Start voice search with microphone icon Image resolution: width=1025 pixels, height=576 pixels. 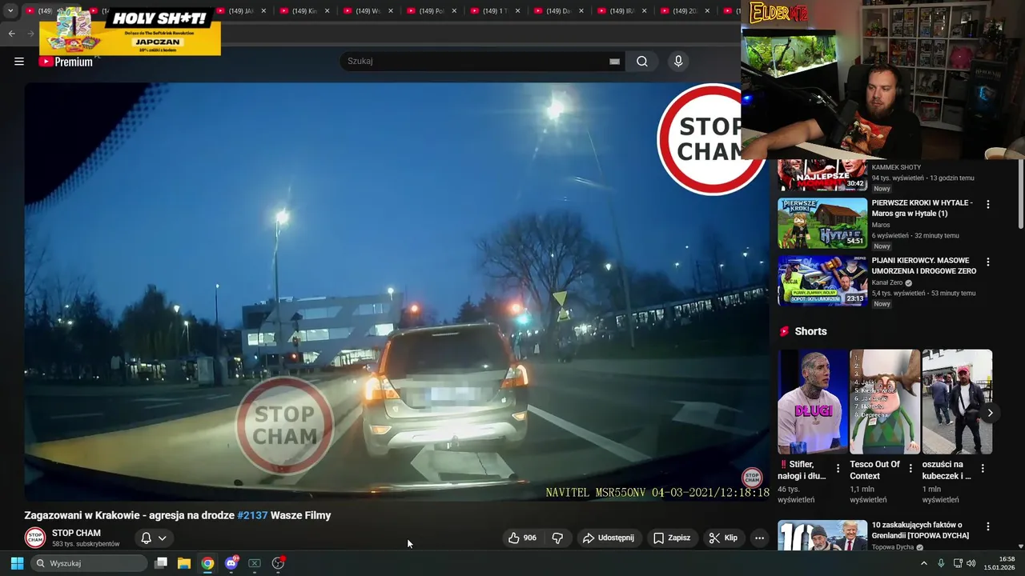[678, 62]
